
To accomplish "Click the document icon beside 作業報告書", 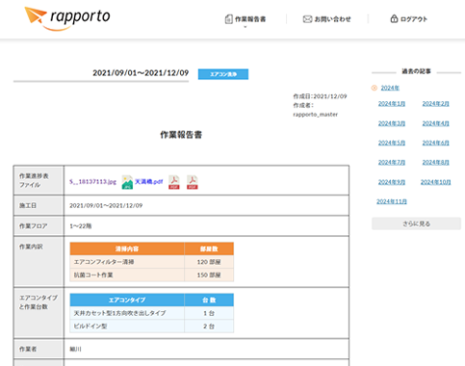I will point(228,19).
